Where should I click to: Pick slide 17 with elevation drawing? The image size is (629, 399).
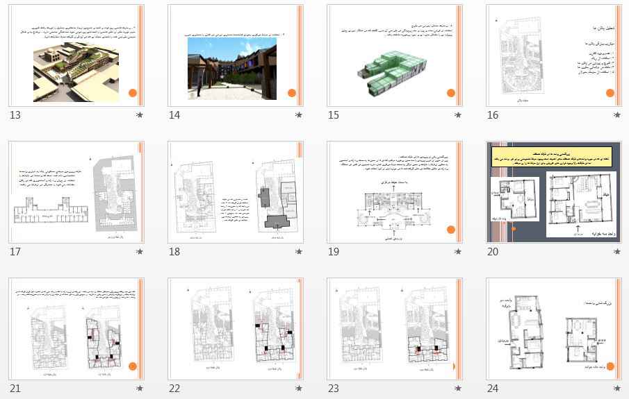[x=76, y=192]
